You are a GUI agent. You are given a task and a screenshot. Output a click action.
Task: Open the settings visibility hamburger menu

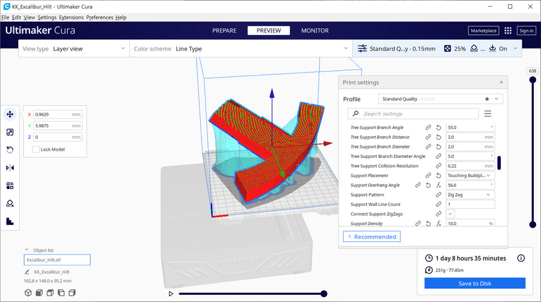[488, 113]
